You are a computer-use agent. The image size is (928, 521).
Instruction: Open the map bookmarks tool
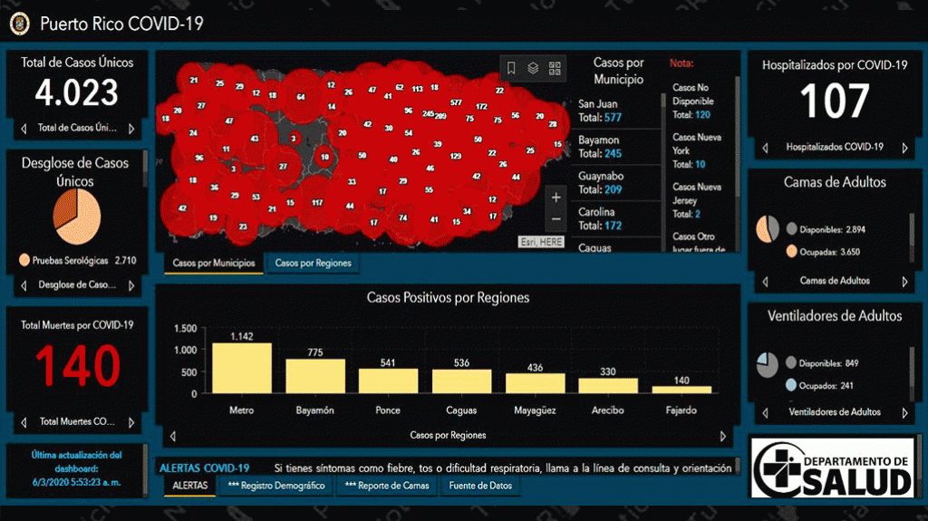coord(511,68)
